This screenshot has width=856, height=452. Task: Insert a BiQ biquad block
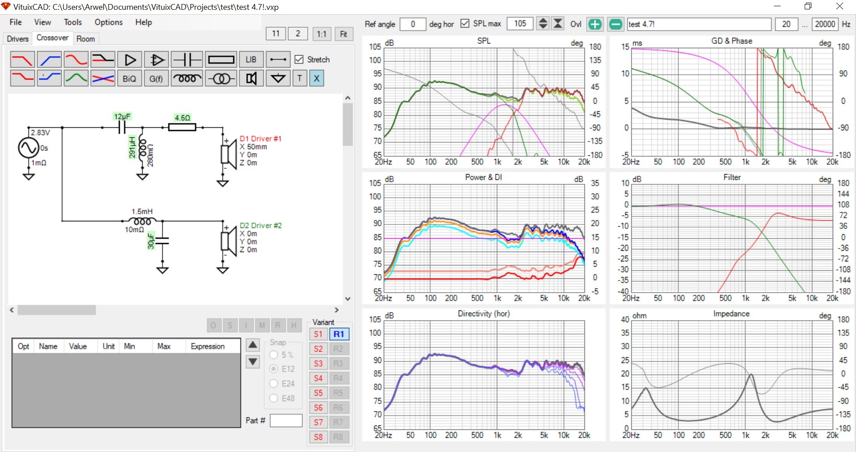(130, 78)
